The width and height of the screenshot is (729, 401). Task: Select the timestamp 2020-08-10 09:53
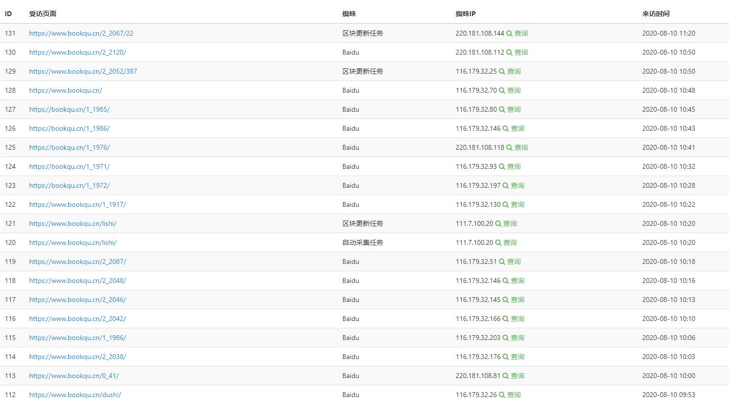pyautogui.click(x=668, y=395)
